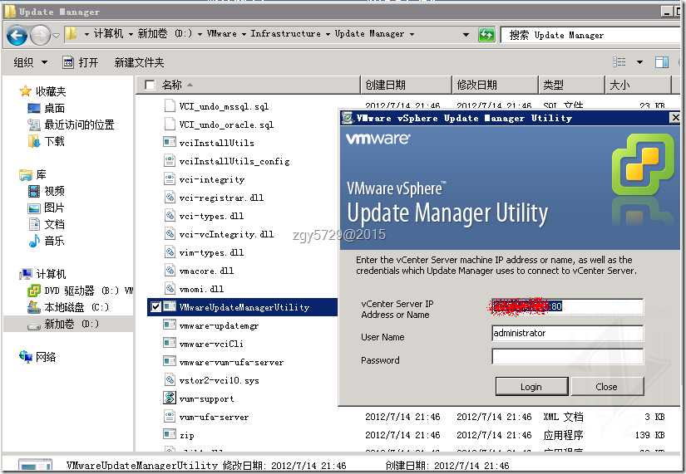Open recent locations dropdown beside Forward arrow
686x474 pixels.
pos(56,35)
